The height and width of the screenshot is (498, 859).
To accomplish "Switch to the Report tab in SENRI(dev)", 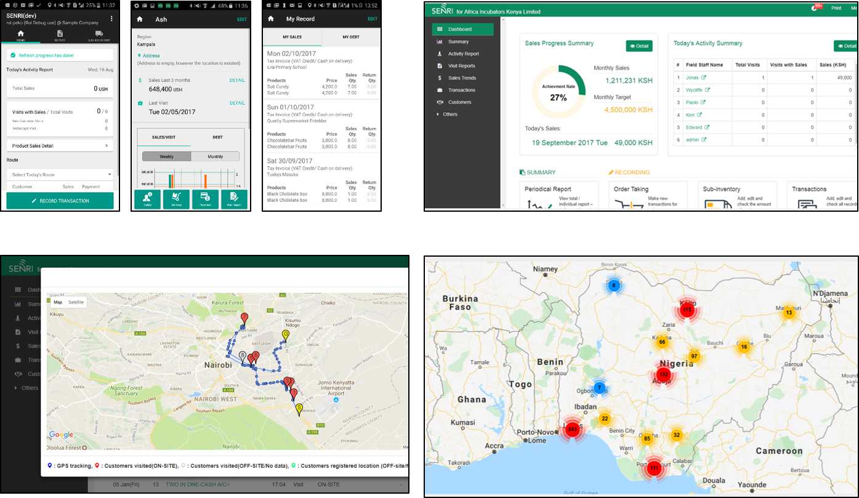I will (x=60, y=35).
